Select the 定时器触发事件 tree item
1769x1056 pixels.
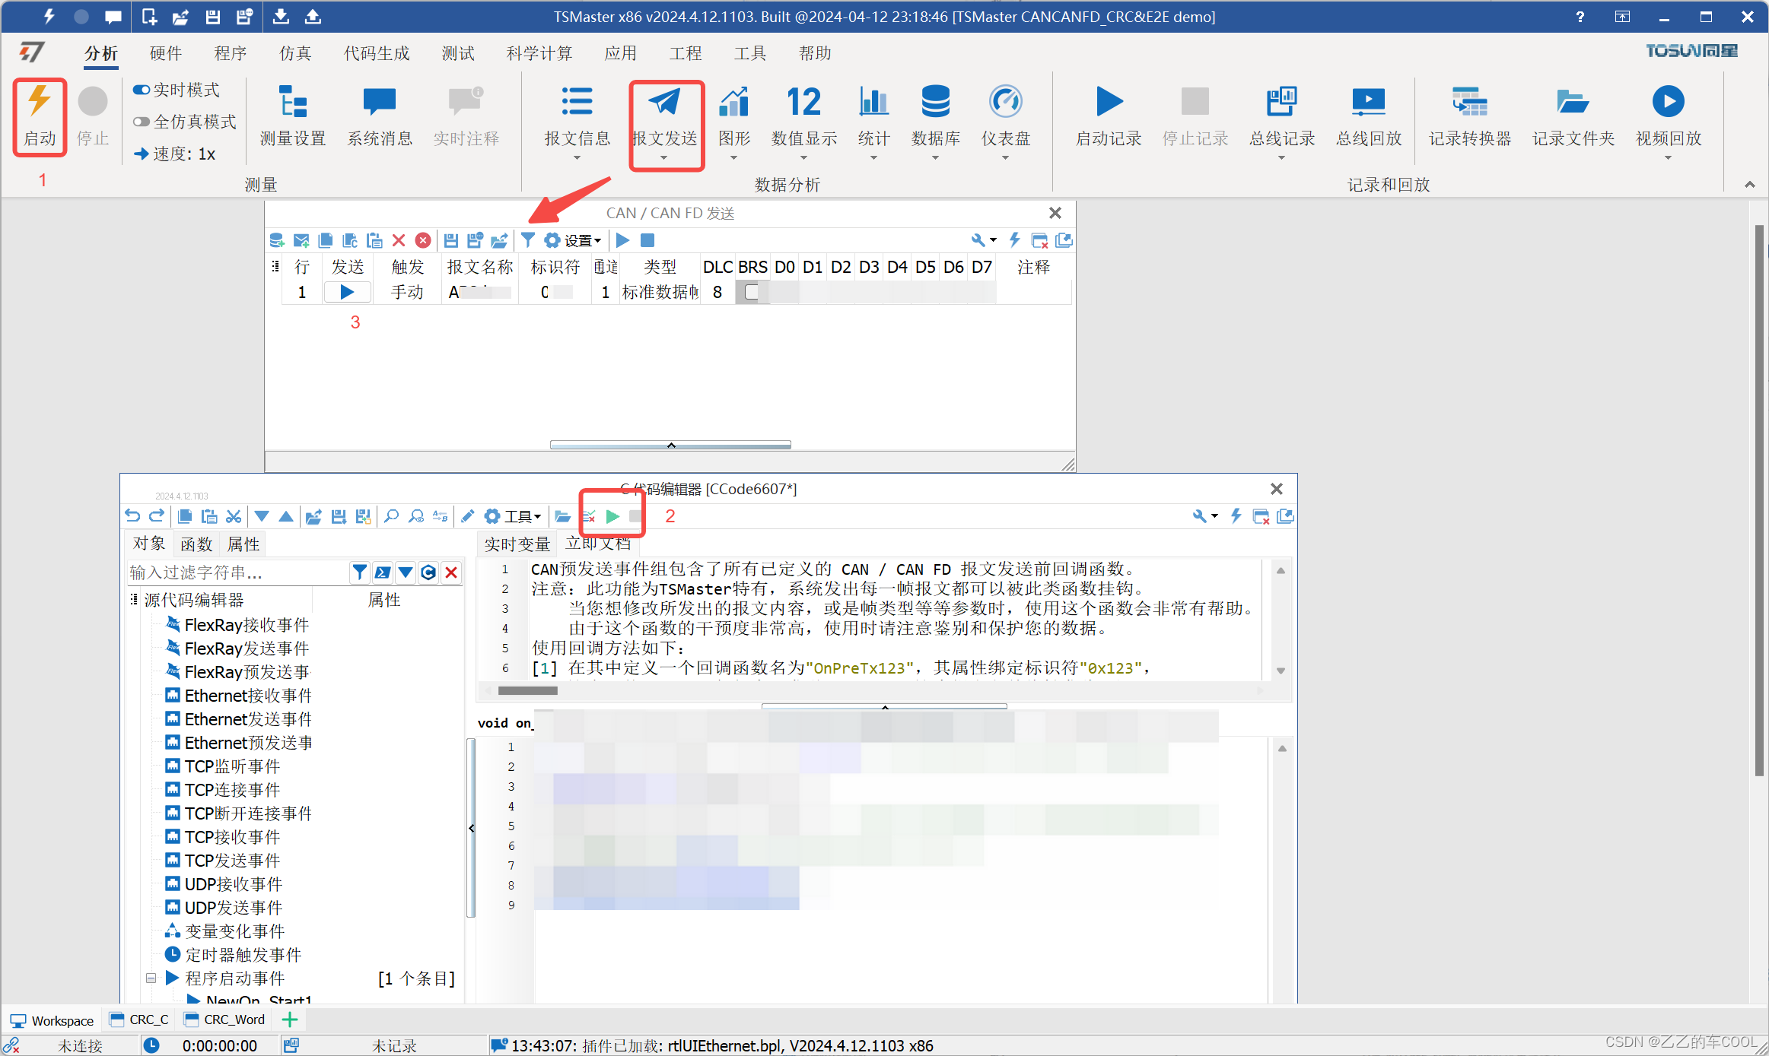(x=243, y=955)
